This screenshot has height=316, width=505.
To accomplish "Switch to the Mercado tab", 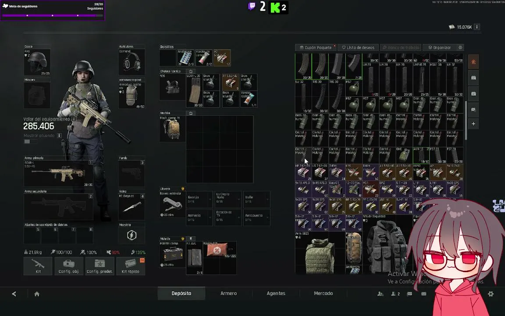I will 324,294.
